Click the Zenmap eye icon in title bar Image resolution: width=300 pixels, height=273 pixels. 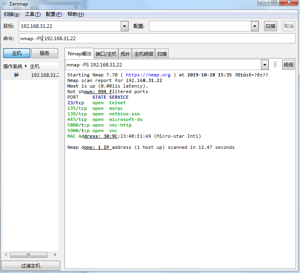click(4, 4)
